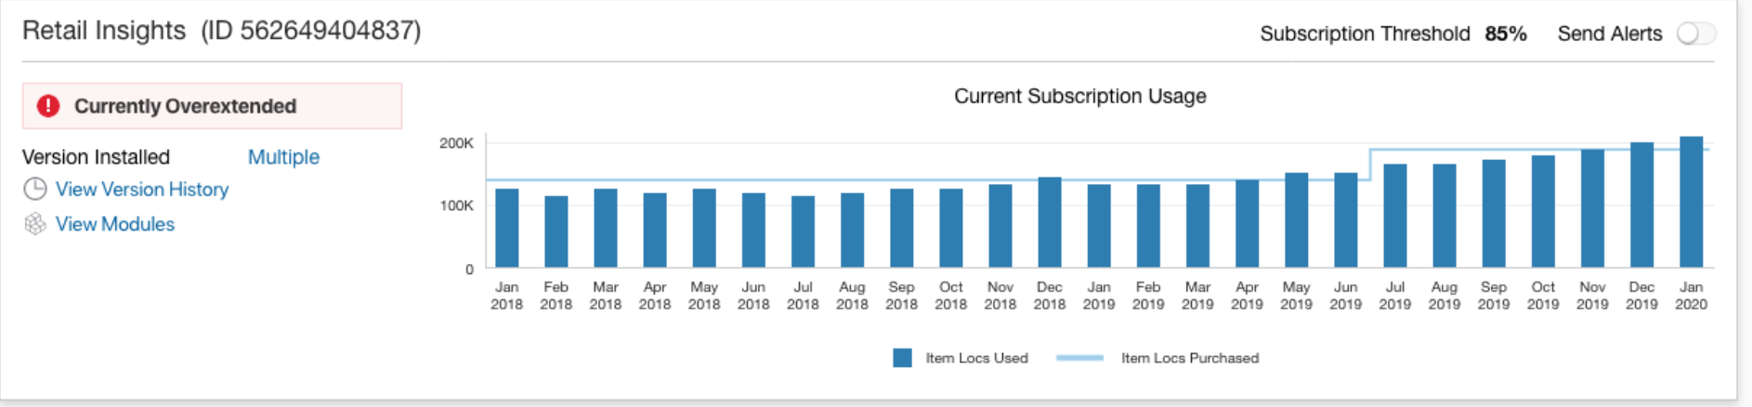Click the Currently Overextended status text
The image size is (1752, 407).
click(x=185, y=106)
